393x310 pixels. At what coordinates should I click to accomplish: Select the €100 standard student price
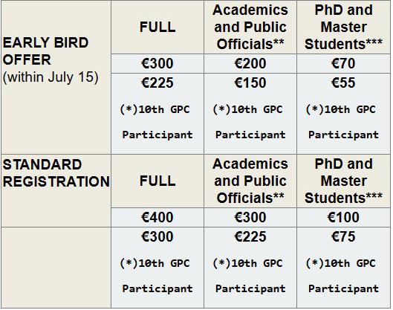[x=343, y=217]
